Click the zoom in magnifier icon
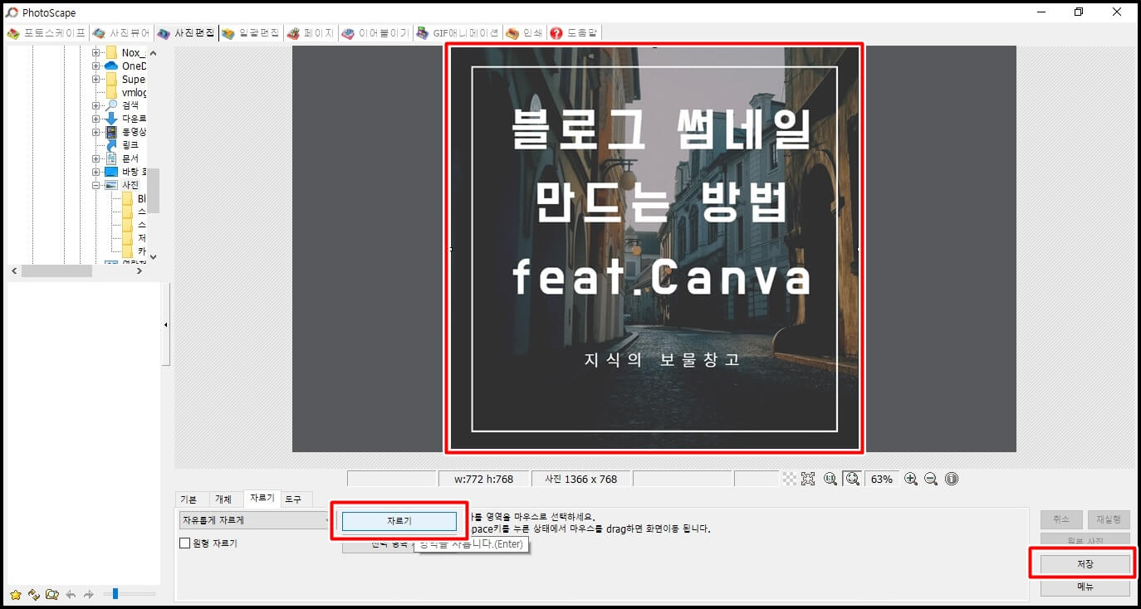The image size is (1141, 609). click(911, 479)
